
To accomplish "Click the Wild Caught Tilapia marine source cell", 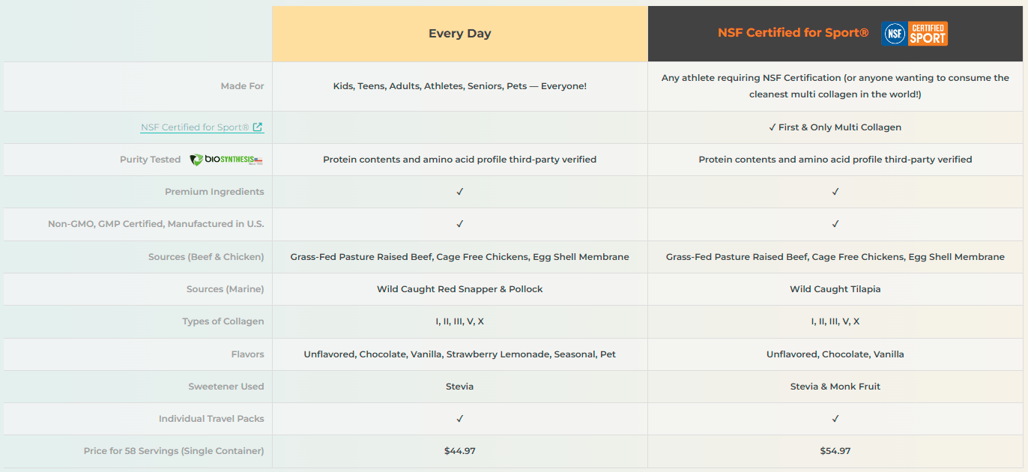I will (835, 288).
